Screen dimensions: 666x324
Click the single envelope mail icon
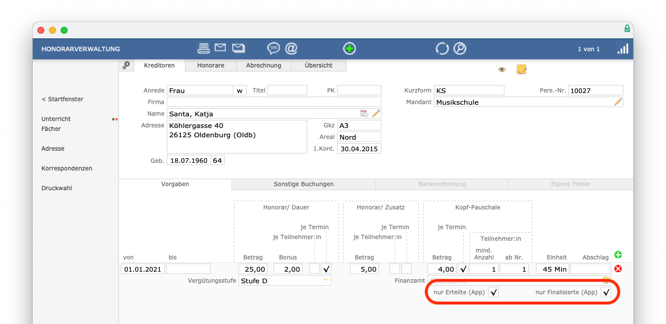click(x=220, y=48)
